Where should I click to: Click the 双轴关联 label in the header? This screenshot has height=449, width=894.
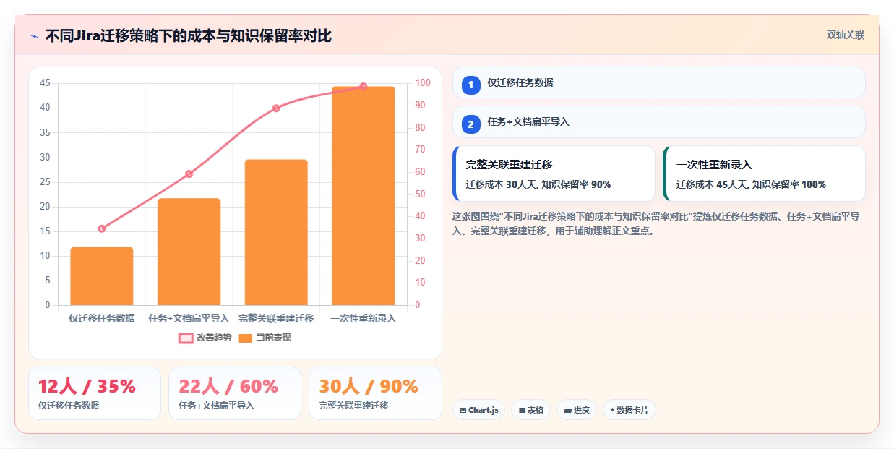(846, 35)
